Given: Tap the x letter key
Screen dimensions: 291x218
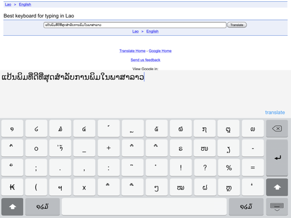Looking at the screenshot, I should coord(84,187).
